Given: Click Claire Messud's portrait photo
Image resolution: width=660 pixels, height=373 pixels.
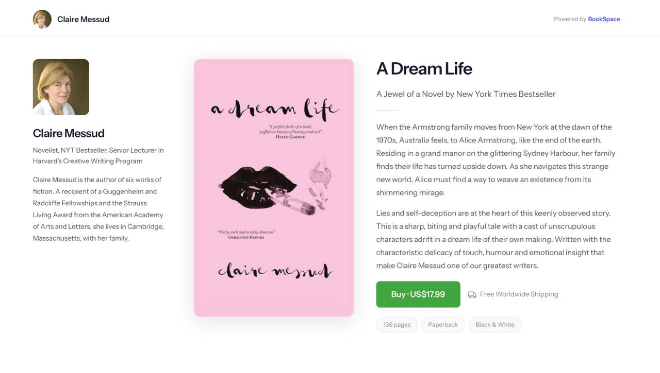Looking at the screenshot, I should pos(61,86).
